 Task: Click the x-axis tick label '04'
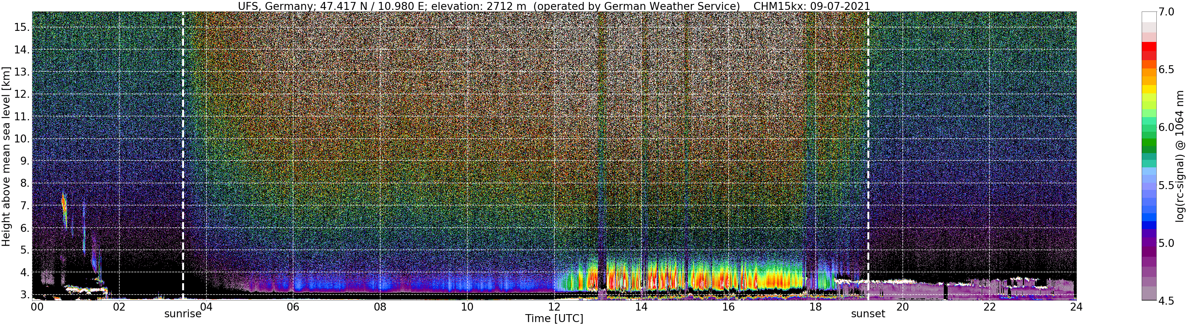(x=206, y=307)
